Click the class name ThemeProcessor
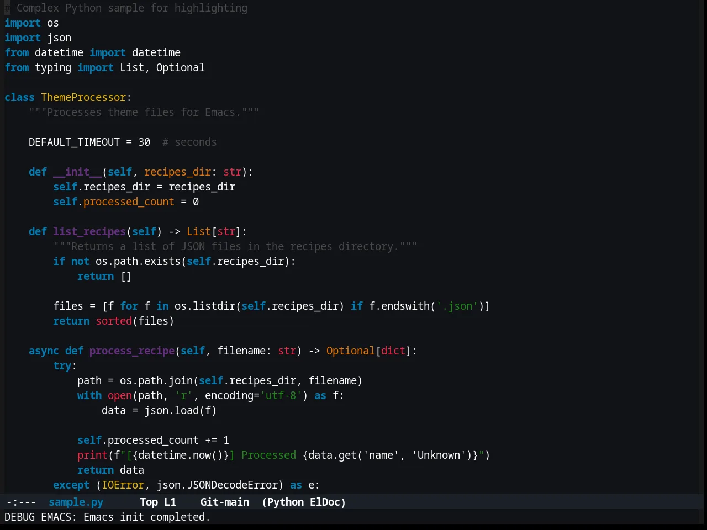The width and height of the screenshot is (707, 530). pos(83,97)
